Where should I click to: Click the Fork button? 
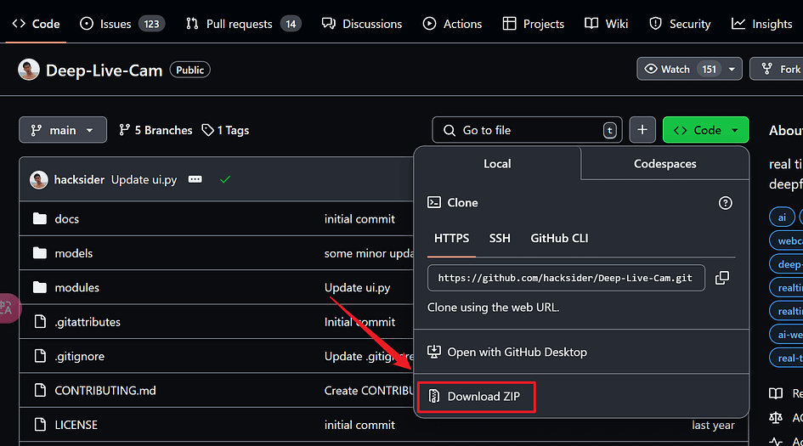coord(777,69)
